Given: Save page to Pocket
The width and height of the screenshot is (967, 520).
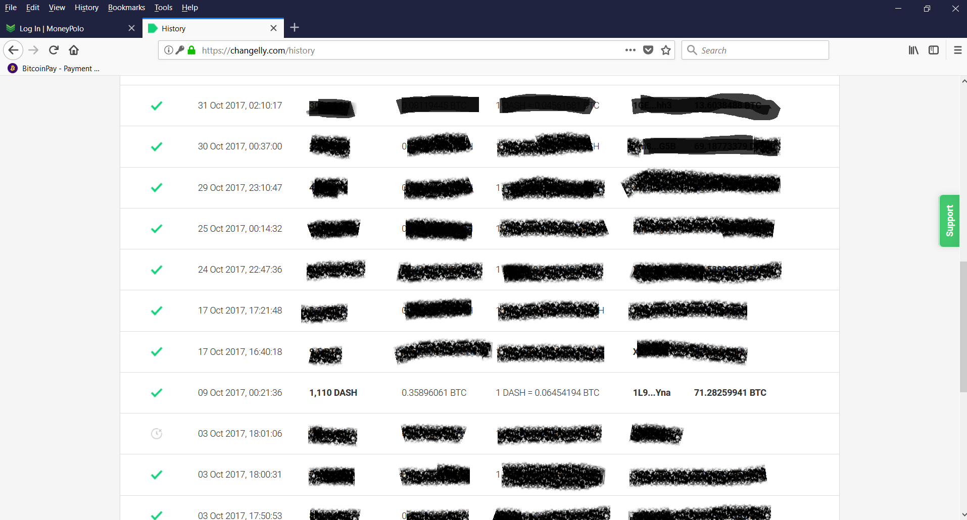Looking at the screenshot, I should 648,50.
